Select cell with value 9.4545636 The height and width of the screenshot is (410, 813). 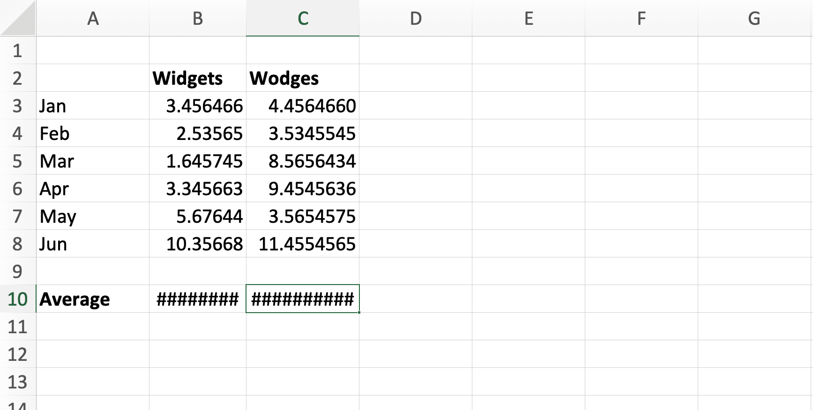point(303,188)
